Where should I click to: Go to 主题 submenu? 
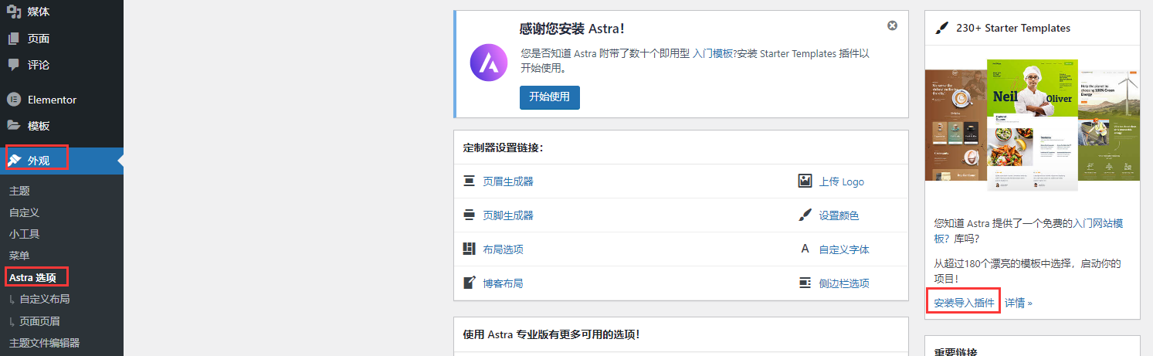pyautogui.click(x=19, y=191)
